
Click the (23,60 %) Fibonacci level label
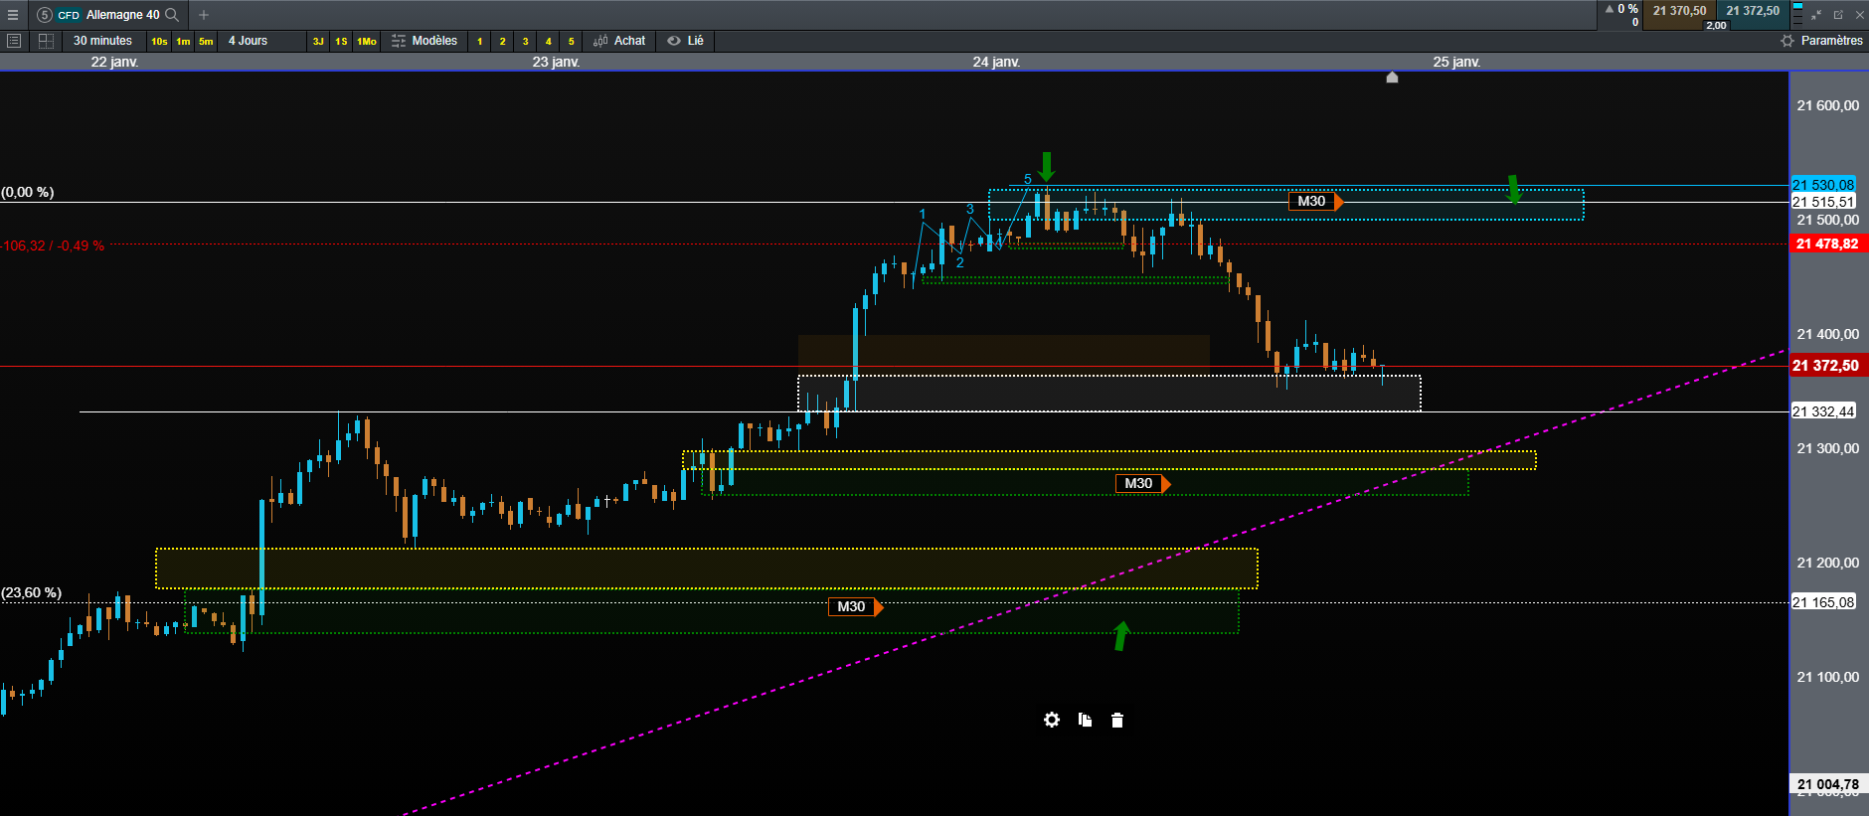point(32,592)
